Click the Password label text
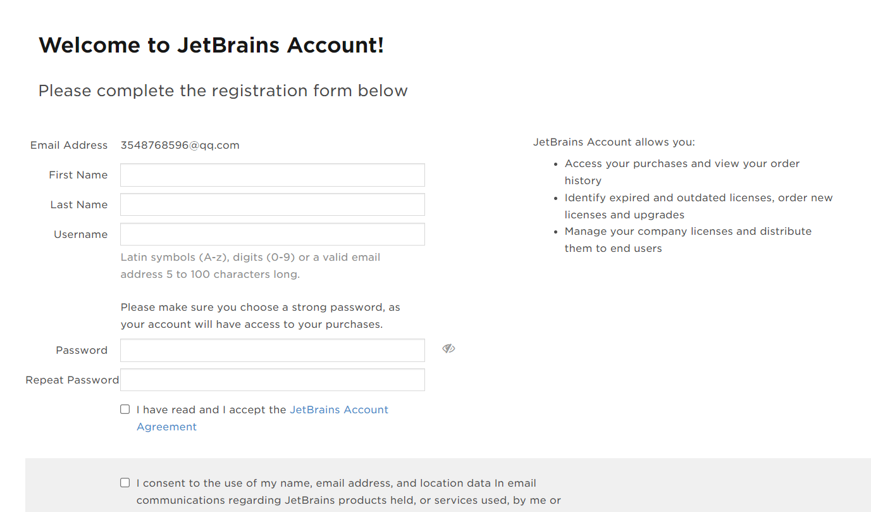The image size is (871, 512). tap(82, 351)
